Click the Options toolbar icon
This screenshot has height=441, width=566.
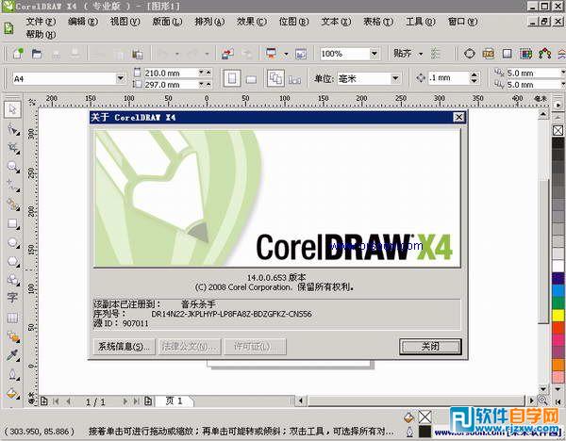tap(435, 54)
